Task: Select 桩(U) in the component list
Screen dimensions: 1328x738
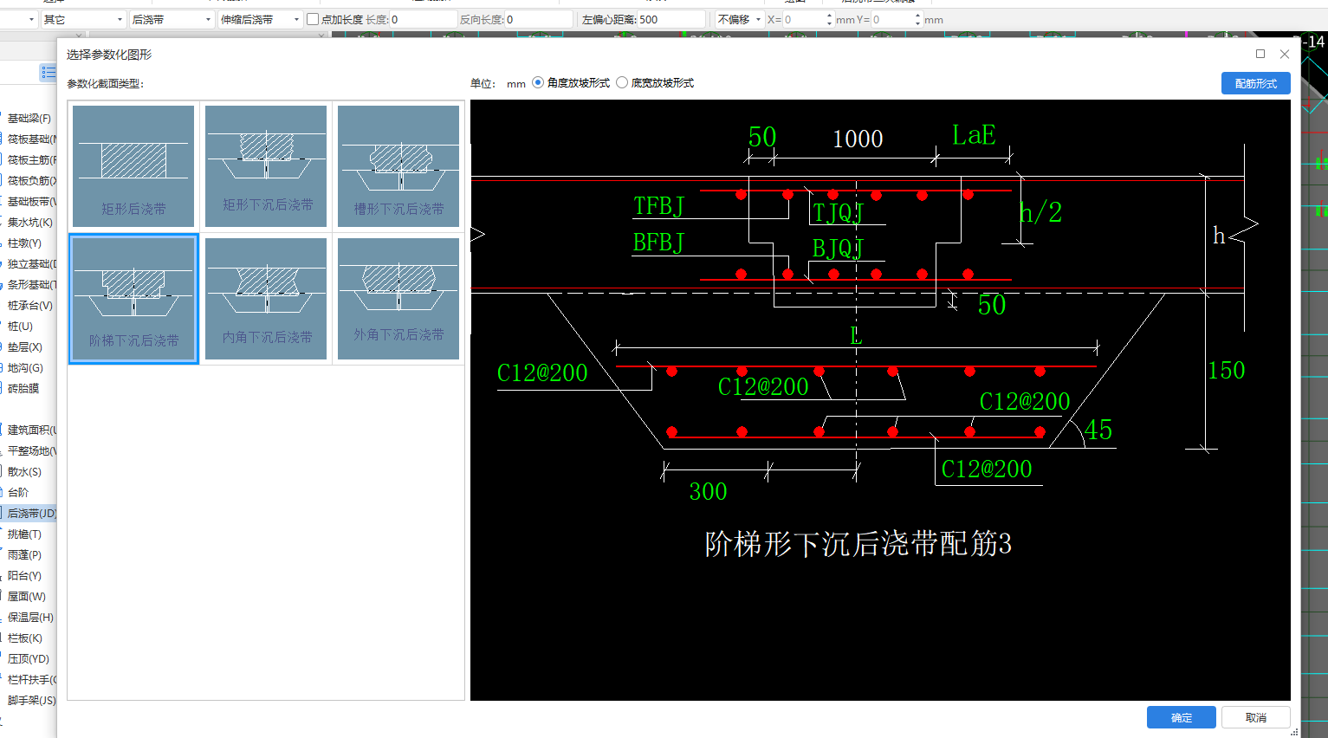Action: [20, 326]
